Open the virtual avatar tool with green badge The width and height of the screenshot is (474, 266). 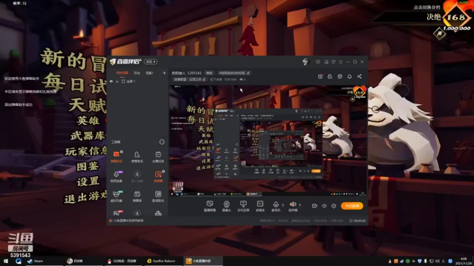(x=116, y=196)
